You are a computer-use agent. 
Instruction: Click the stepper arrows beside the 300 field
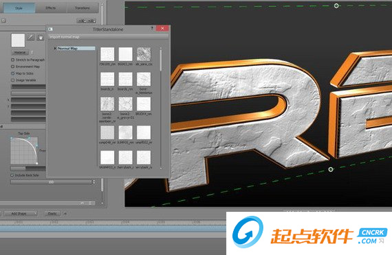pyautogui.click(x=94, y=182)
